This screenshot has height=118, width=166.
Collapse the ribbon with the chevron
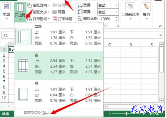click(160, 26)
